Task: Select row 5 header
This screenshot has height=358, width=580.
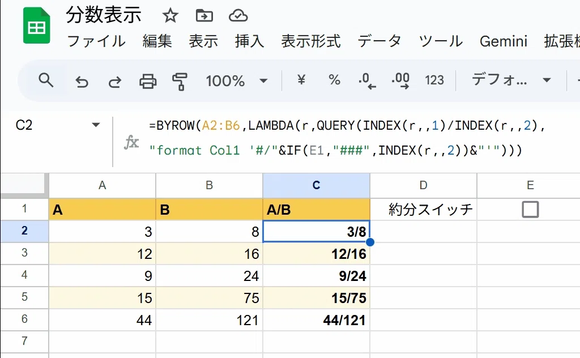Action: coord(24,297)
